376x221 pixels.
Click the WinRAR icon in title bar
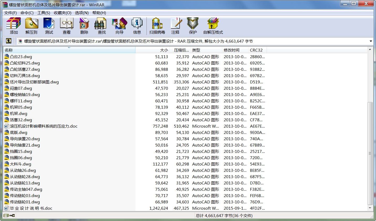tap(6, 5)
